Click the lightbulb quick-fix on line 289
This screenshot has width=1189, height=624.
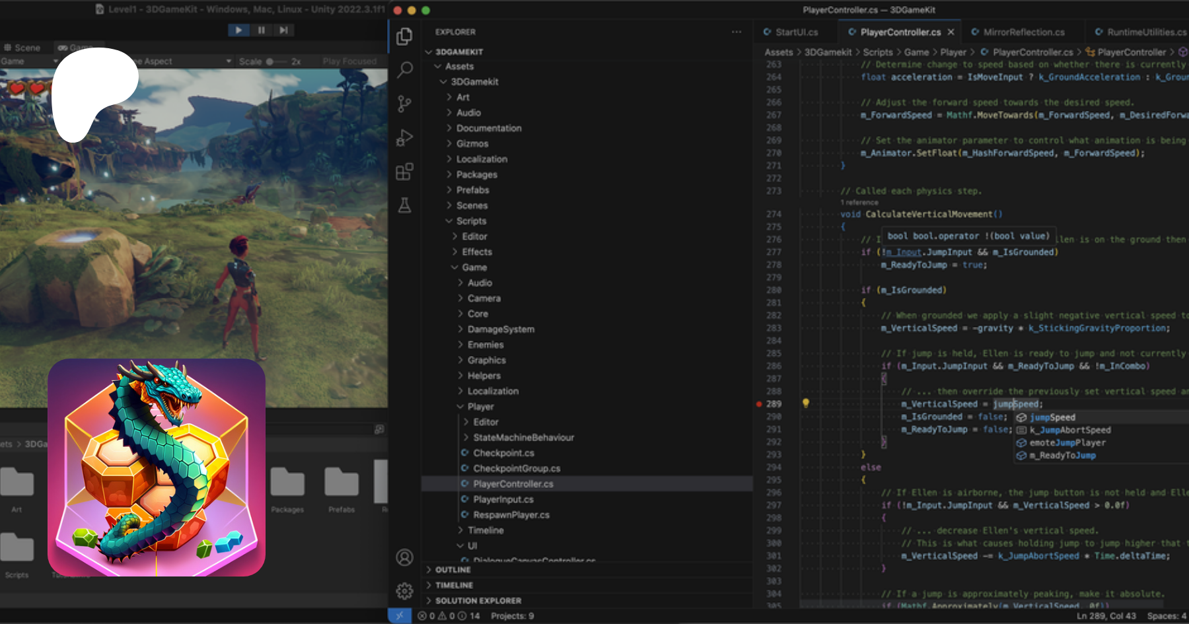[x=806, y=403]
